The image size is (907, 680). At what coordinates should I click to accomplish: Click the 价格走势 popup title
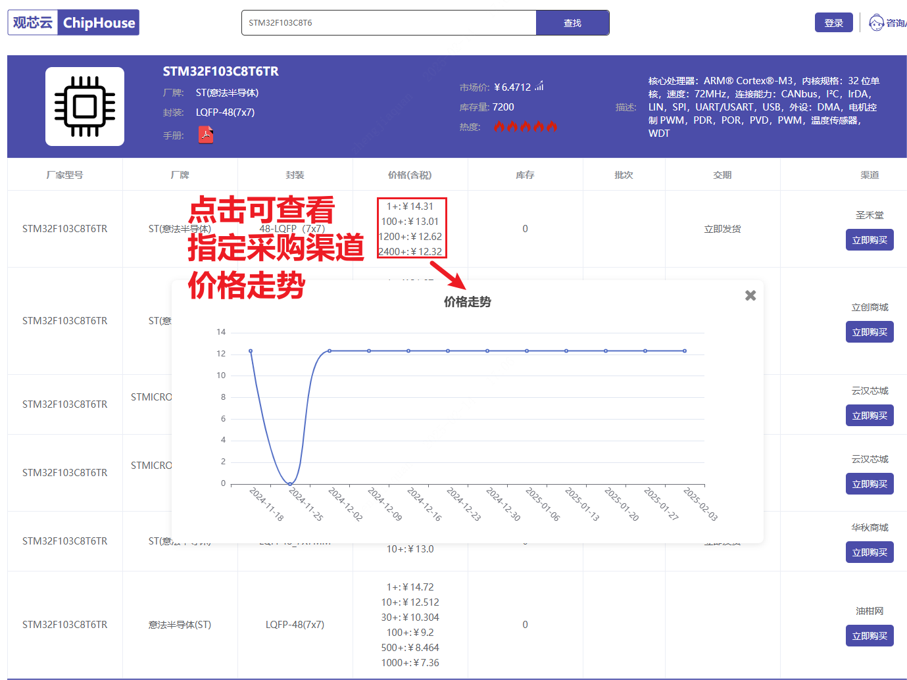[467, 302]
